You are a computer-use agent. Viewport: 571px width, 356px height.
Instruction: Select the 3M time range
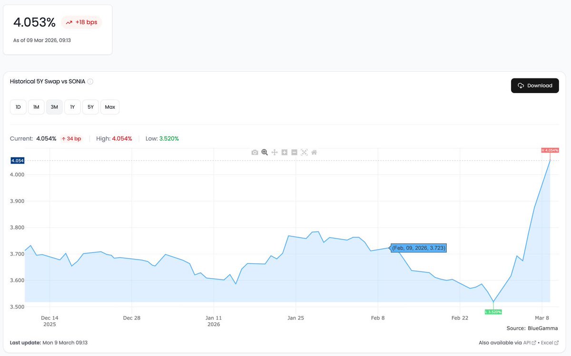pos(54,107)
